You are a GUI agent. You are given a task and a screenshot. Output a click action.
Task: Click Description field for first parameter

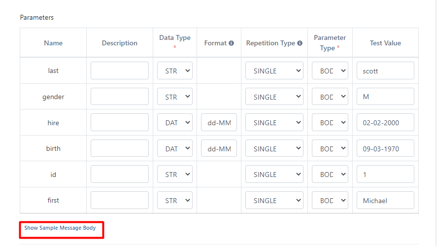tap(120, 200)
